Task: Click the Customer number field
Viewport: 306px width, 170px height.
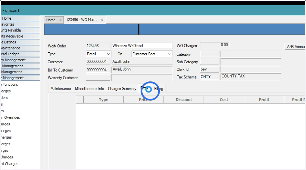Action: pos(98,62)
